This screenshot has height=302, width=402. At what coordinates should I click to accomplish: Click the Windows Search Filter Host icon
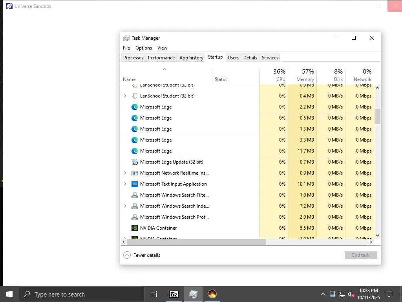[x=135, y=195]
